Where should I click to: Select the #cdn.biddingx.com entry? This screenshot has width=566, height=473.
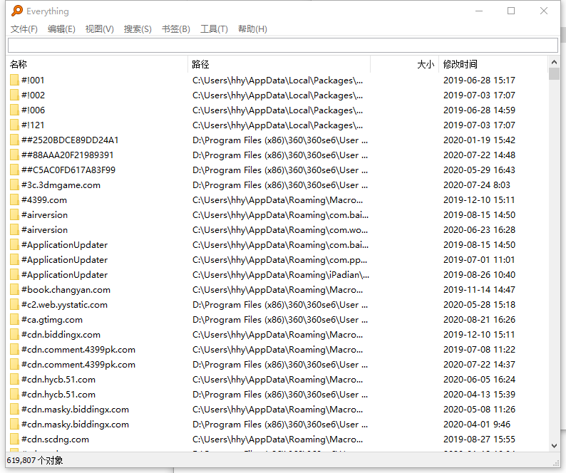coord(61,335)
